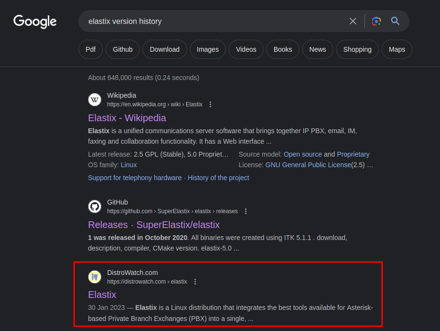Click the '30 Jan 2023' snippet date
The width and height of the screenshot is (440, 331).
pyautogui.click(x=106, y=308)
